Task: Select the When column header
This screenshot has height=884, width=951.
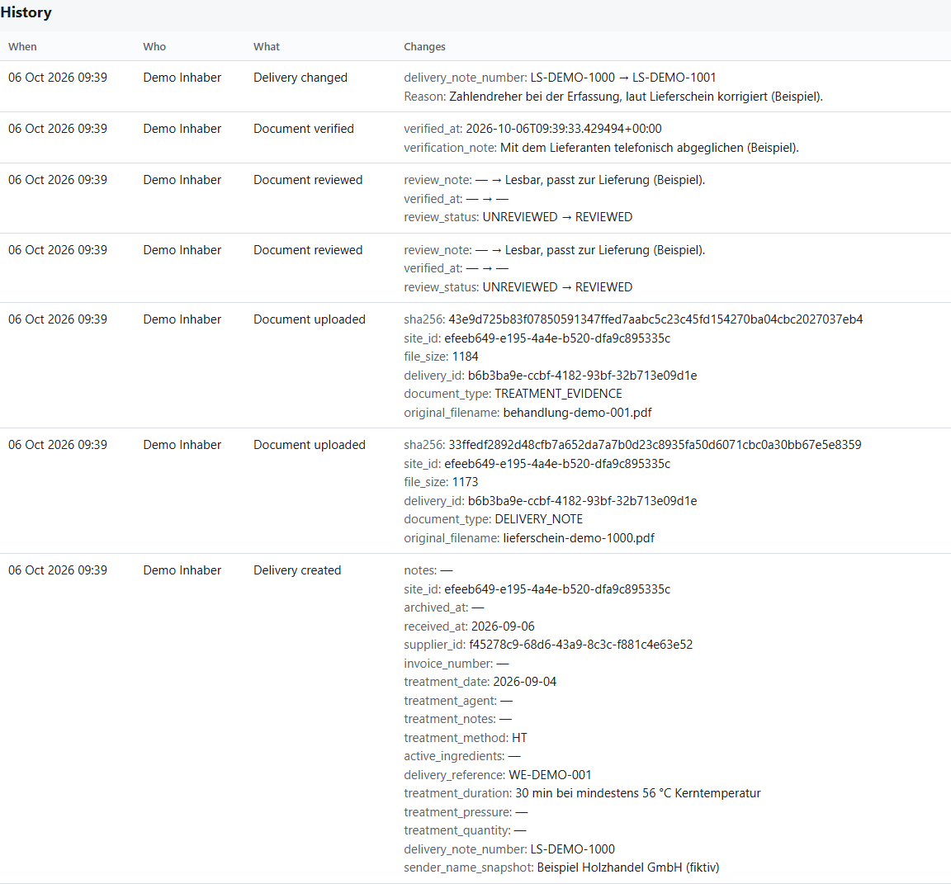Action: pos(22,47)
